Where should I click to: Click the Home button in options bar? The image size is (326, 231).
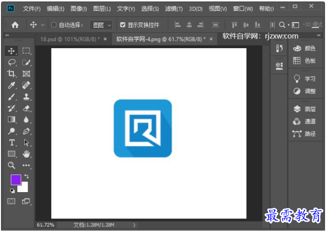point(15,25)
